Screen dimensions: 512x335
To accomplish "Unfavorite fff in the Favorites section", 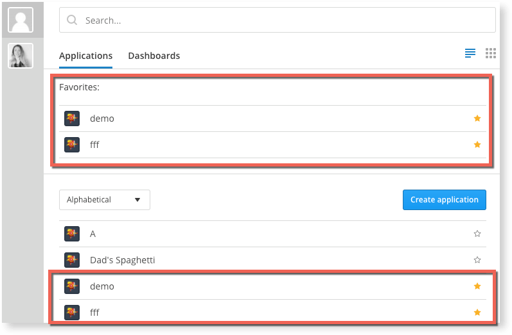I will click(477, 145).
